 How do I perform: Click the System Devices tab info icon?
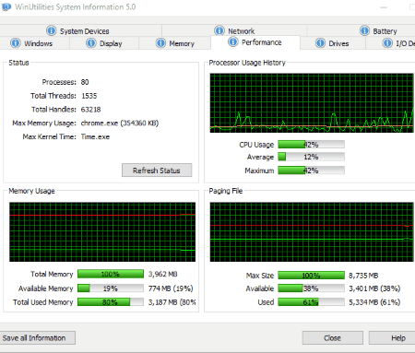coord(51,30)
